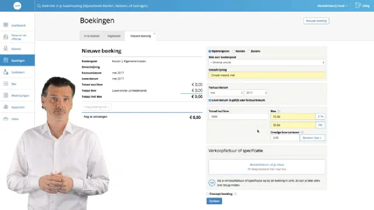Click the file drop zone area
Screen dimensions: 374x210
pyautogui.click(x=266, y=167)
